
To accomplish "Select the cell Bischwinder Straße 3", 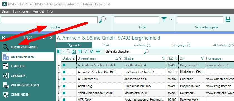I will coord(144,72).
